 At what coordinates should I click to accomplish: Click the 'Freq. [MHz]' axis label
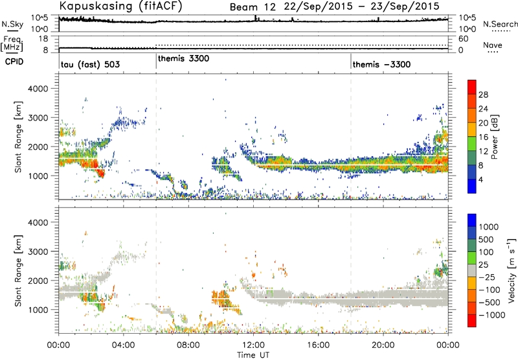coord(12,44)
